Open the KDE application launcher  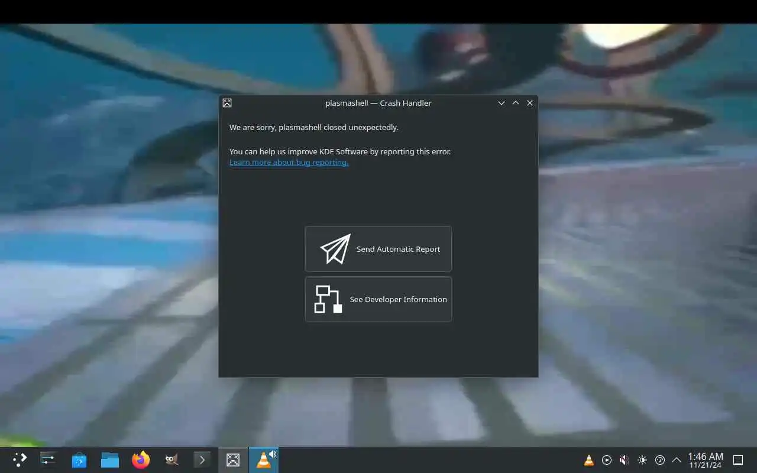[20, 459]
